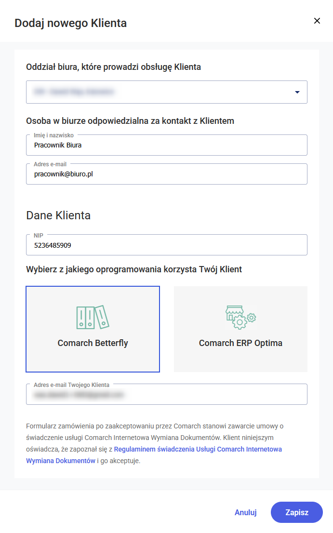Click the Dane Klienta section heading
Image resolution: width=333 pixels, height=533 pixels.
[58, 215]
